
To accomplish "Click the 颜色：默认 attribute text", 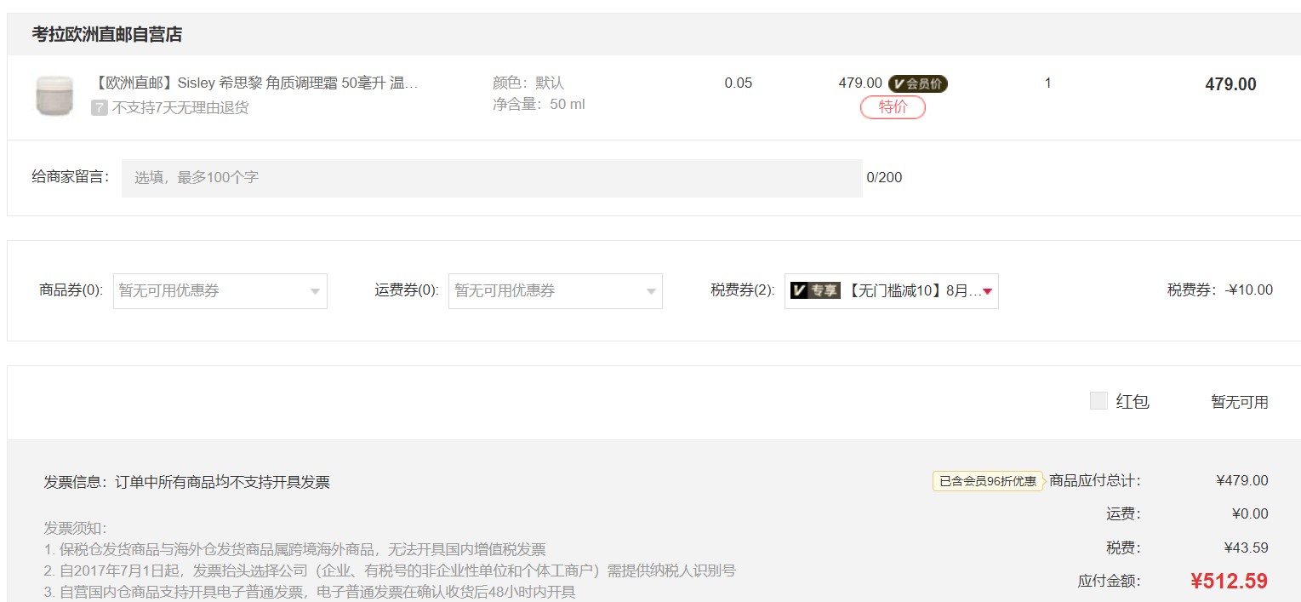I will pyautogui.click(x=528, y=83).
